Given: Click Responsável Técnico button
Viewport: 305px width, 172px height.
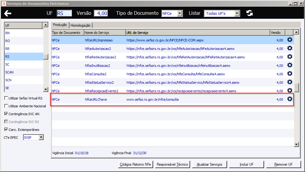Looking at the screenshot, I should click(172, 164).
